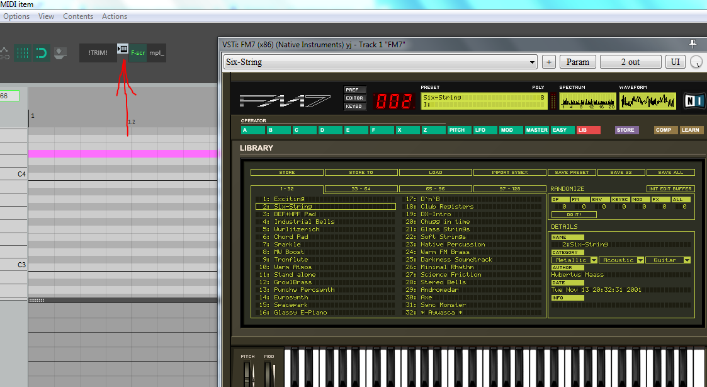The image size is (707, 387).
Task: Toggle the LEARN button in FM7
Action: (691, 130)
